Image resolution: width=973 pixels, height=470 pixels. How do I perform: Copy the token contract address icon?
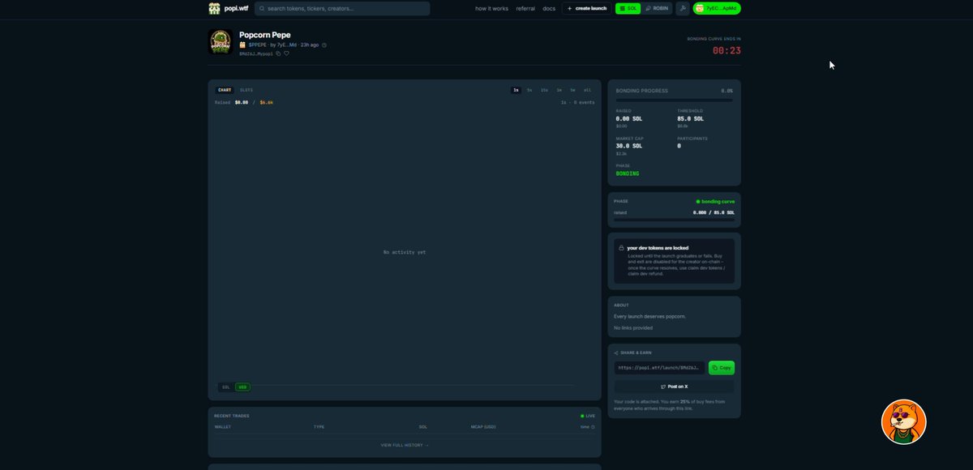(x=278, y=53)
